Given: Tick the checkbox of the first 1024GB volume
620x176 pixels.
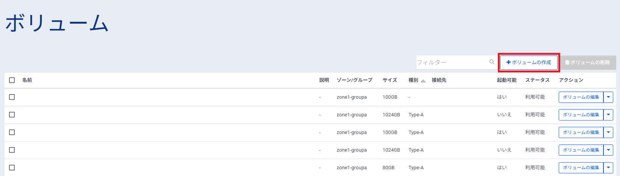Looking at the screenshot, I should click(12, 114).
